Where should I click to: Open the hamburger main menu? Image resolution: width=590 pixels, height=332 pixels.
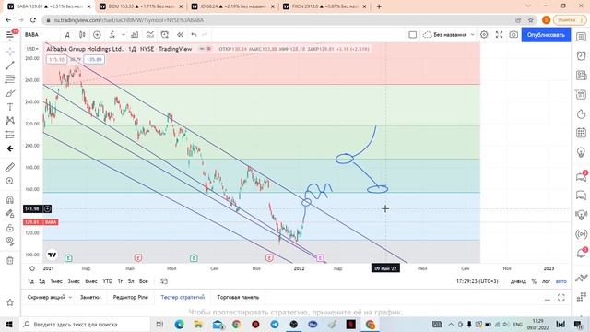[10, 35]
